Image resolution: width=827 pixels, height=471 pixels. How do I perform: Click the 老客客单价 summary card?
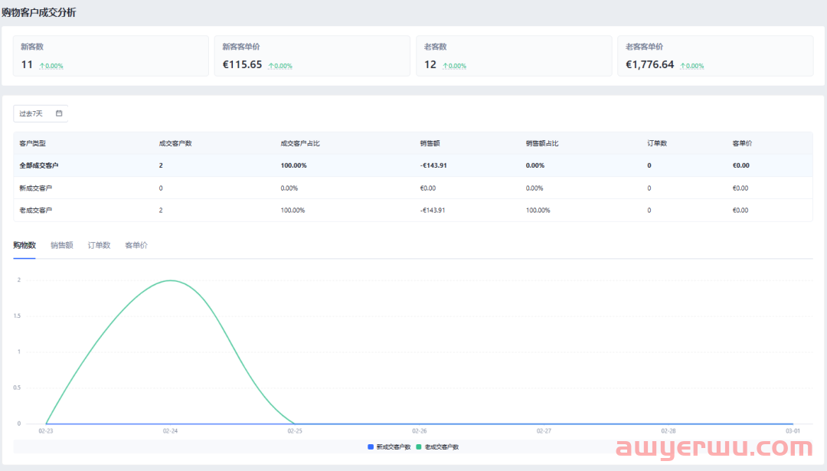coord(715,56)
